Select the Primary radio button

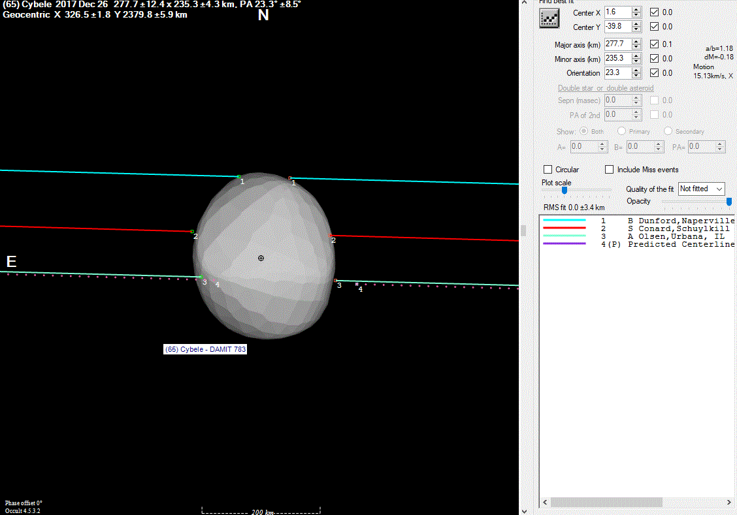click(x=621, y=131)
